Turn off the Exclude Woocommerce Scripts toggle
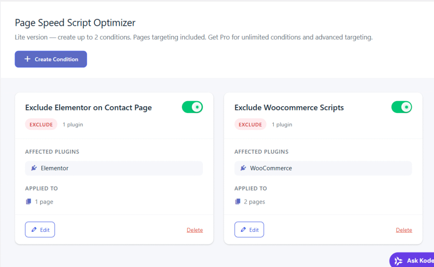The width and height of the screenshot is (434, 267). (401, 107)
